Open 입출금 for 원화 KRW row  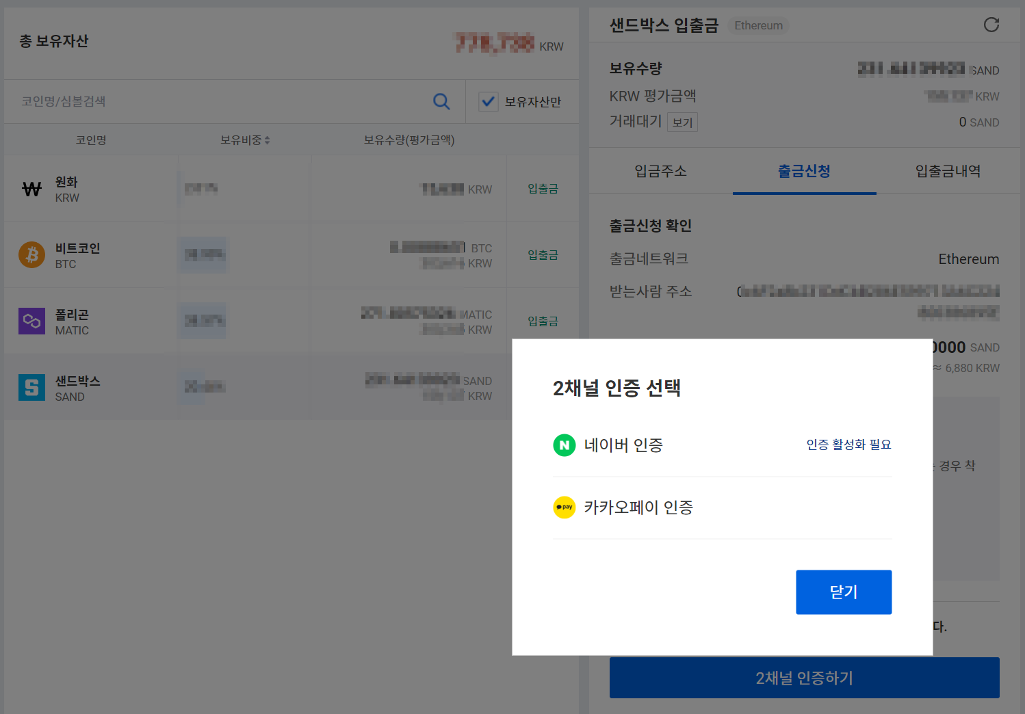(x=543, y=189)
